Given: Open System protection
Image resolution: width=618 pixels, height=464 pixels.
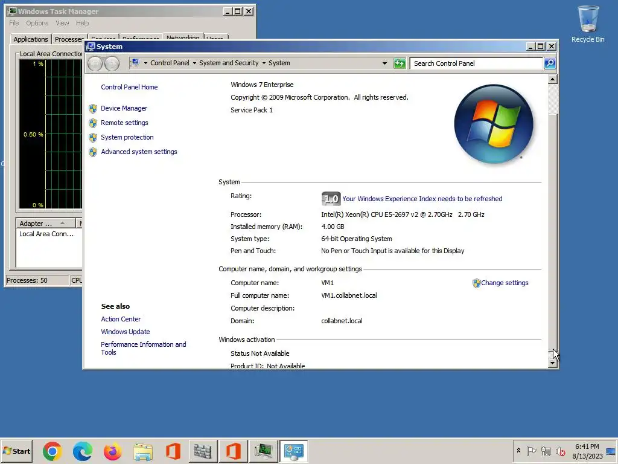Looking at the screenshot, I should tap(127, 137).
